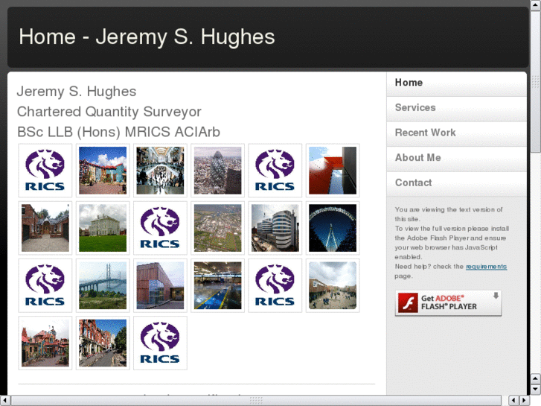Go to the Home menu item
The height and width of the screenshot is (406, 541).
pos(456,83)
